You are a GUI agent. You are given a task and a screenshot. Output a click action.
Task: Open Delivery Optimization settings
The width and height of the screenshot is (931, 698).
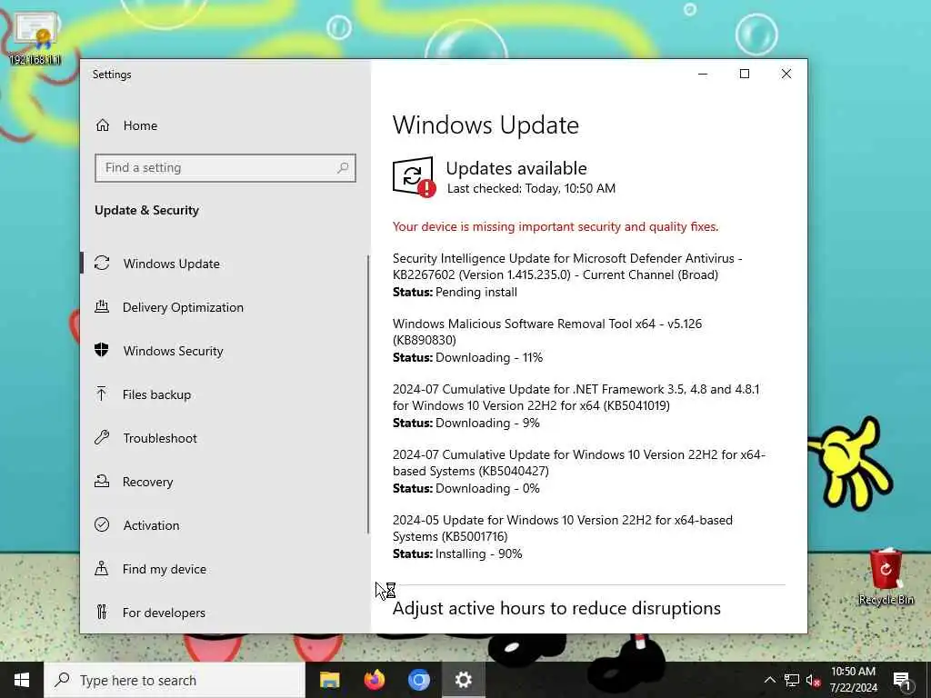click(225, 307)
